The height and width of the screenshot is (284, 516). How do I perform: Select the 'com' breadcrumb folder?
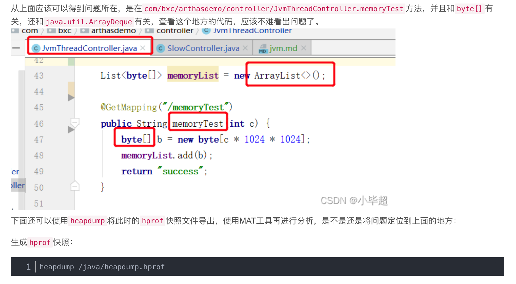(x=30, y=31)
